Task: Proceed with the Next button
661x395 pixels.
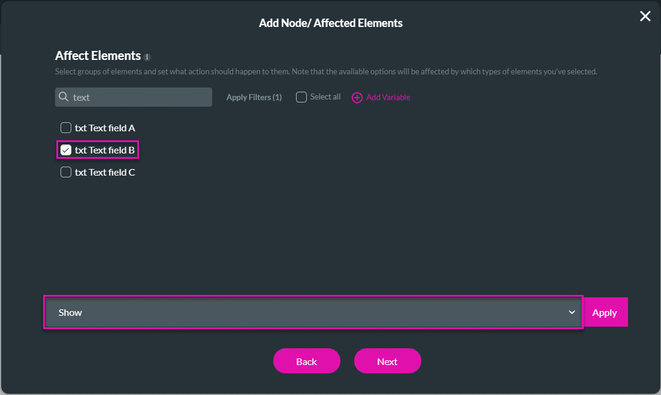Action: 387,361
